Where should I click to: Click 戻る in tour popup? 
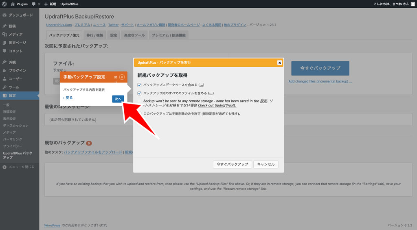coord(68,98)
